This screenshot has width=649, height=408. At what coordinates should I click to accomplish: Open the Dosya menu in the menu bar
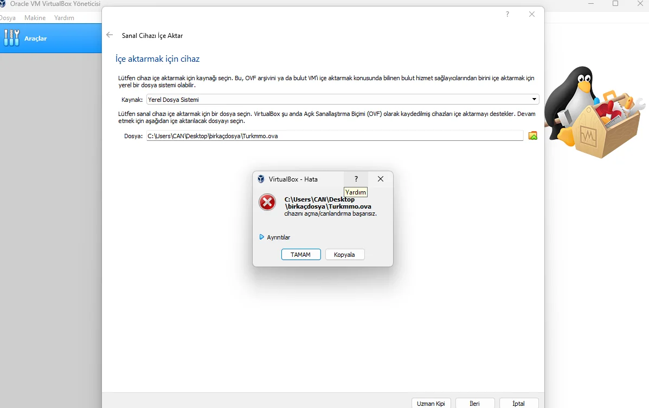(8, 18)
